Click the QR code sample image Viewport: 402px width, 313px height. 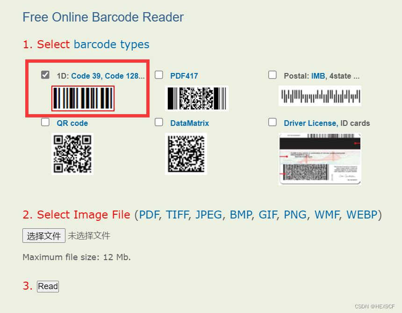point(72,153)
